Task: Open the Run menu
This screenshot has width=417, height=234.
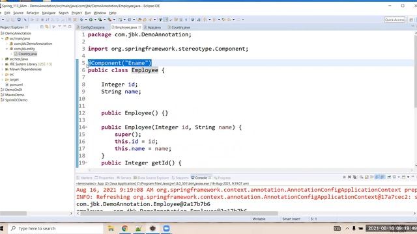Action: [x=88, y=13]
